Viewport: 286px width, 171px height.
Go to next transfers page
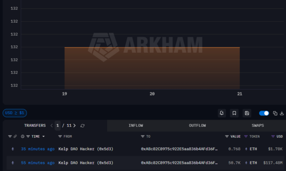tap(74, 126)
